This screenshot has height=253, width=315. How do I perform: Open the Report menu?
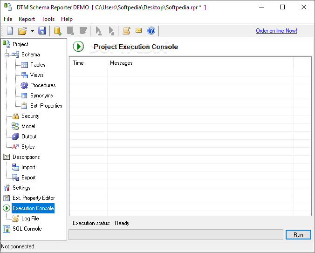click(27, 19)
